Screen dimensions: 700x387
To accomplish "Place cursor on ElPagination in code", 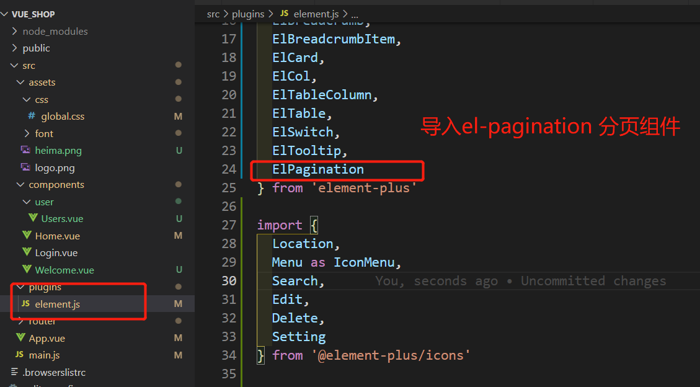I will pyautogui.click(x=318, y=169).
